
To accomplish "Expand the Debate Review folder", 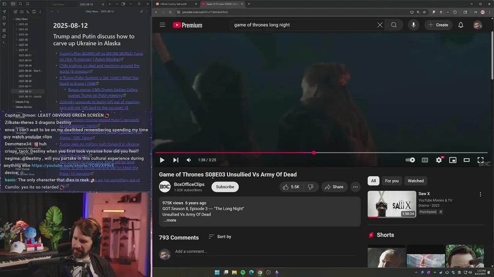I will tap(24, 107).
